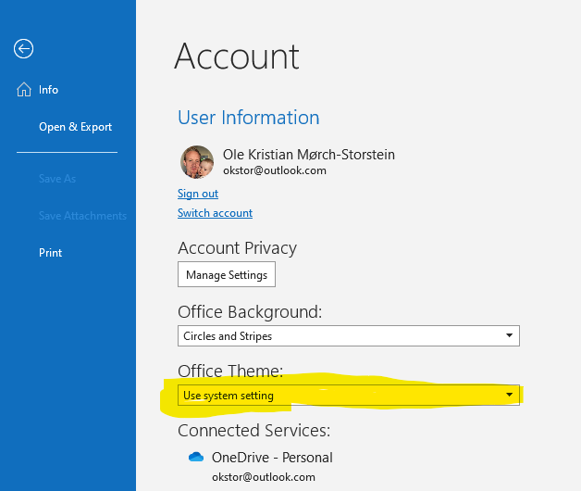Image resolution: width=581 pixels, height=491 pixels.
Task: Click the email address under OneDrive - Personal
Action: (x=264, y=476)
